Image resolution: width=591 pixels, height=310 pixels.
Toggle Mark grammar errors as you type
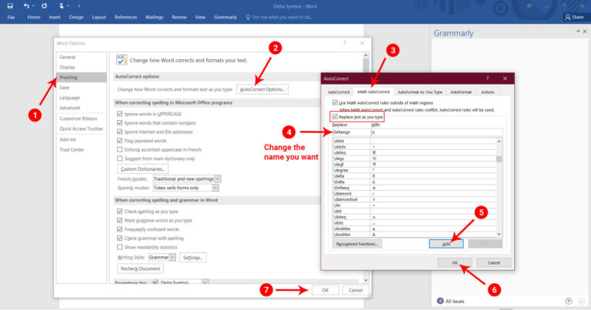pyautogui.click(x=119, y=220)
